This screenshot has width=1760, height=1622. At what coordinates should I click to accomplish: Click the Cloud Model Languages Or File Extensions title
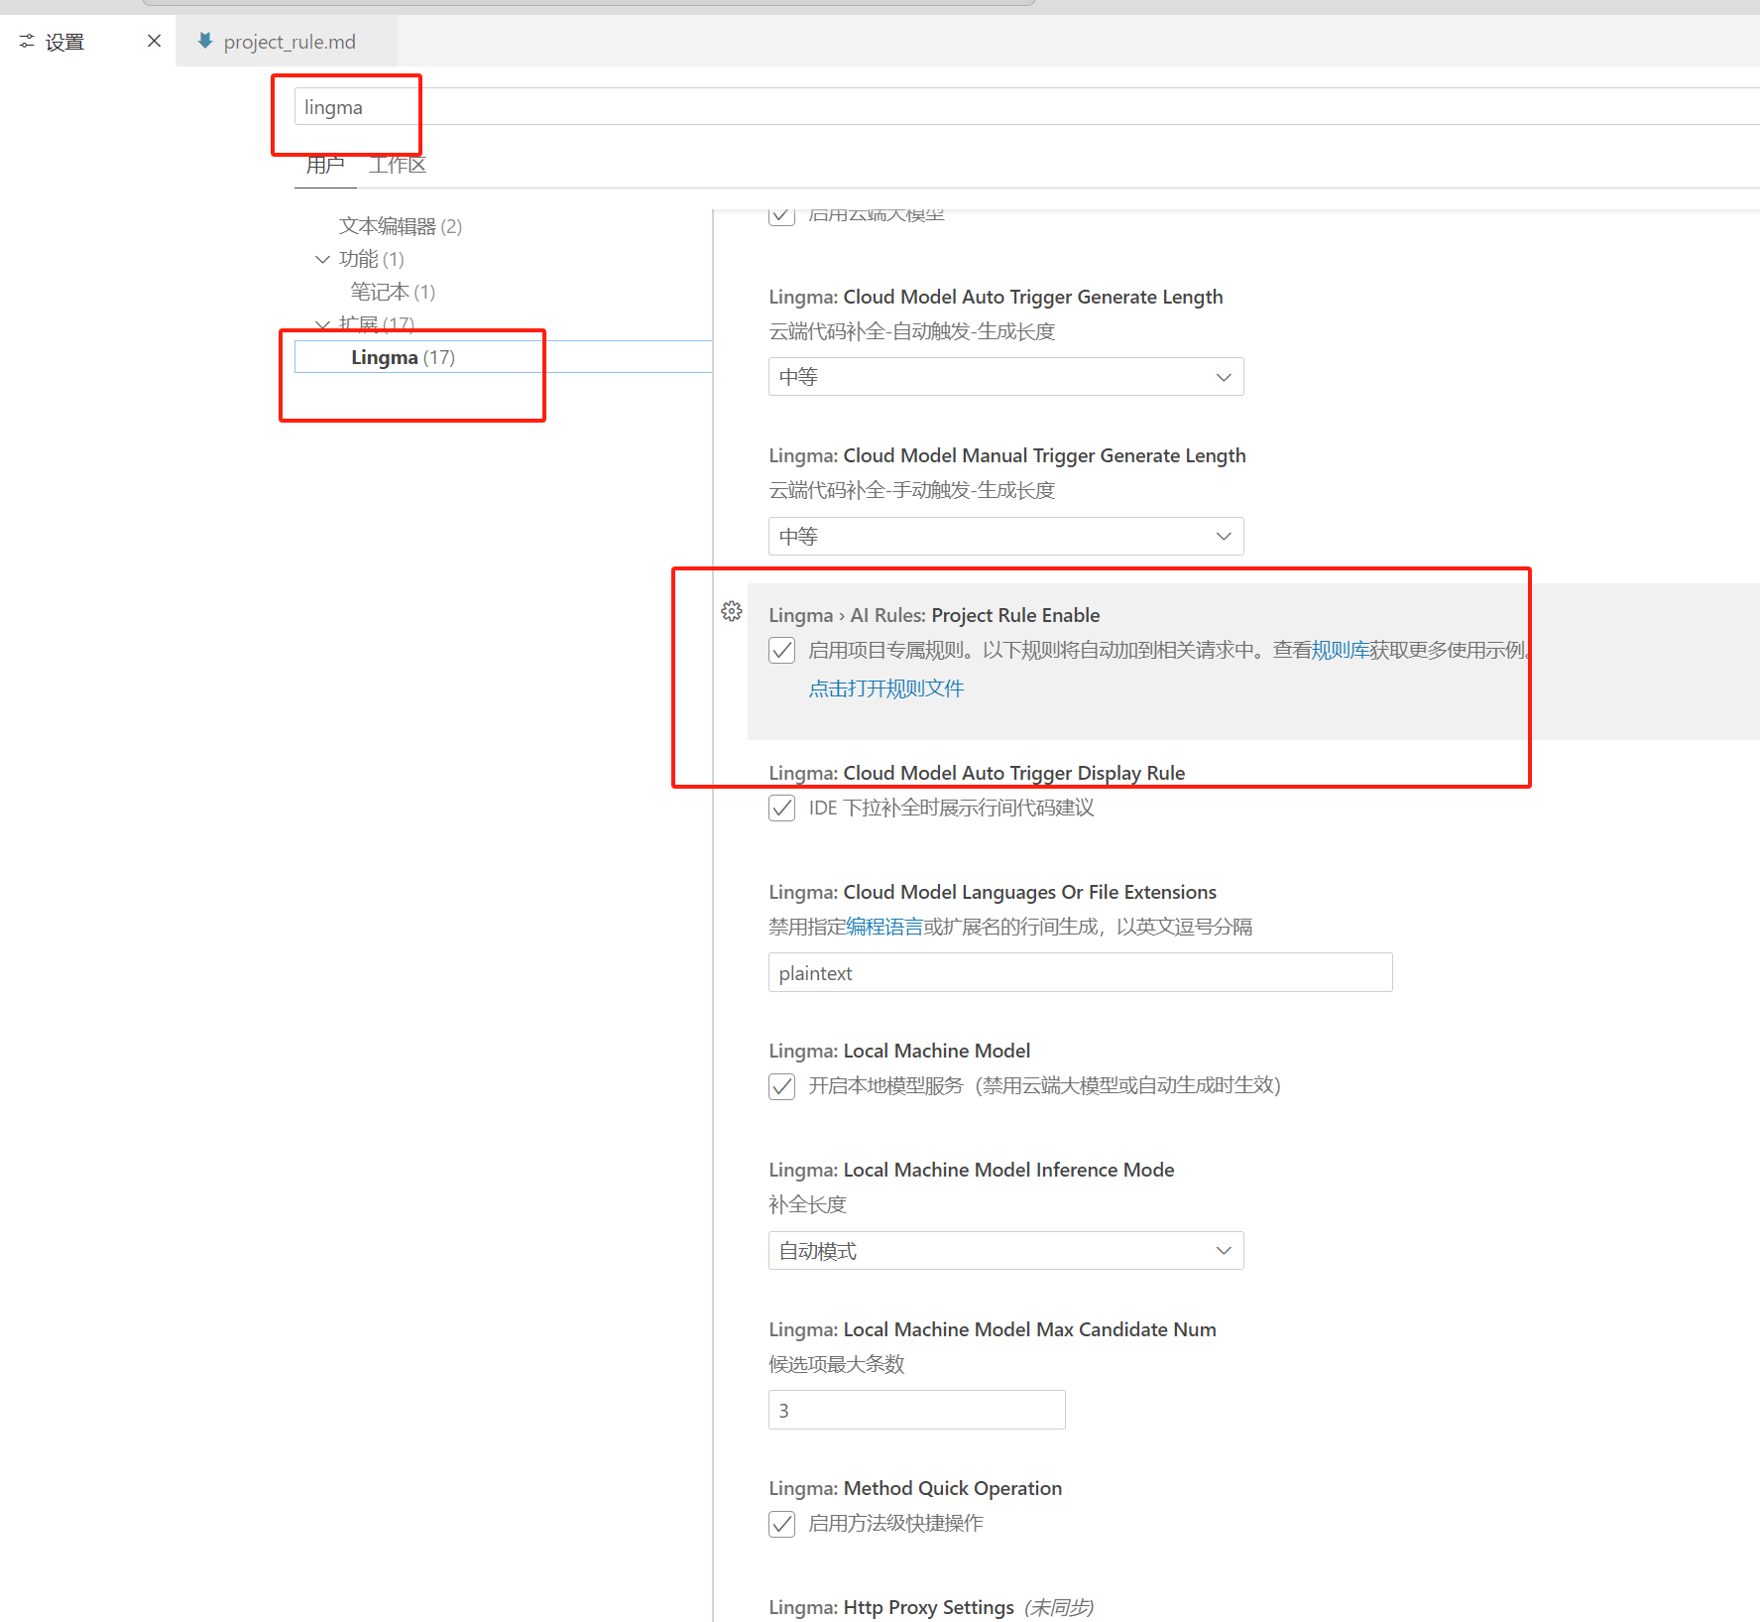click(993, 892)
